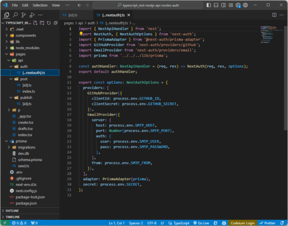Screen dimensions: 288x226
Task: Open the Edit menu
Action: click(x=25, y=5)
